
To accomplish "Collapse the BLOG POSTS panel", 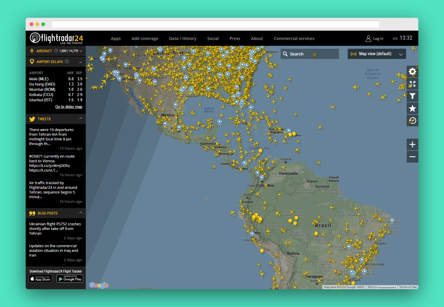I will [x=81, y=213].
